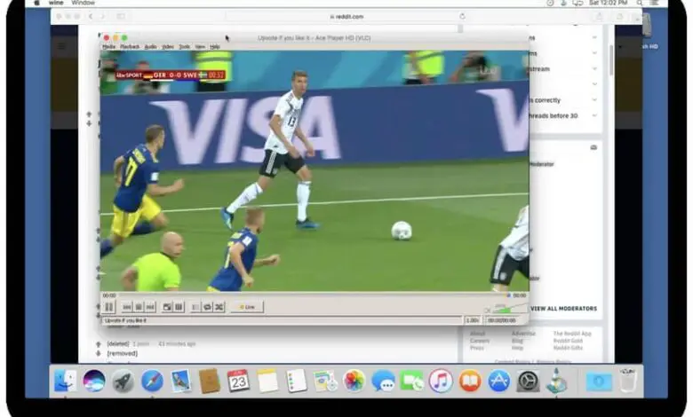
Task: Expand the 'correctly' rule in Reddit sidebar
Action: click(x=594, y=99)
